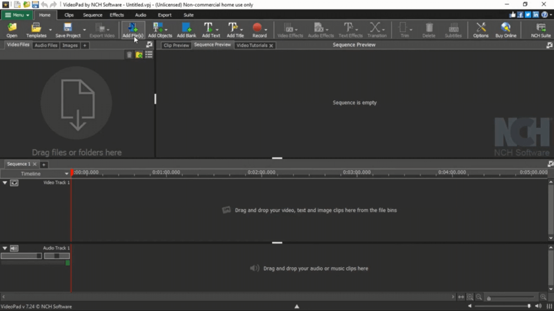This screenshot has width=554, height=311.
Task: Click the add folder icon in bin
Action: pyautogui.click(x=139, y=55)
